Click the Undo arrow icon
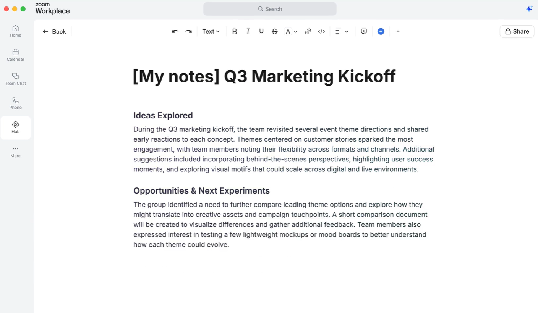The height and width of the screenshot is (313, 538). (175, 31)
